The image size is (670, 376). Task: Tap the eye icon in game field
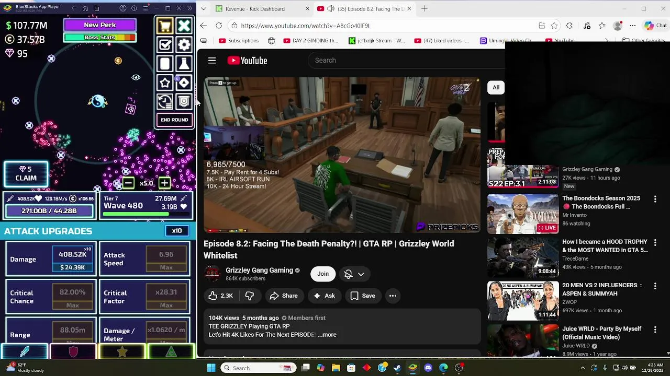(x=136, y=77)
